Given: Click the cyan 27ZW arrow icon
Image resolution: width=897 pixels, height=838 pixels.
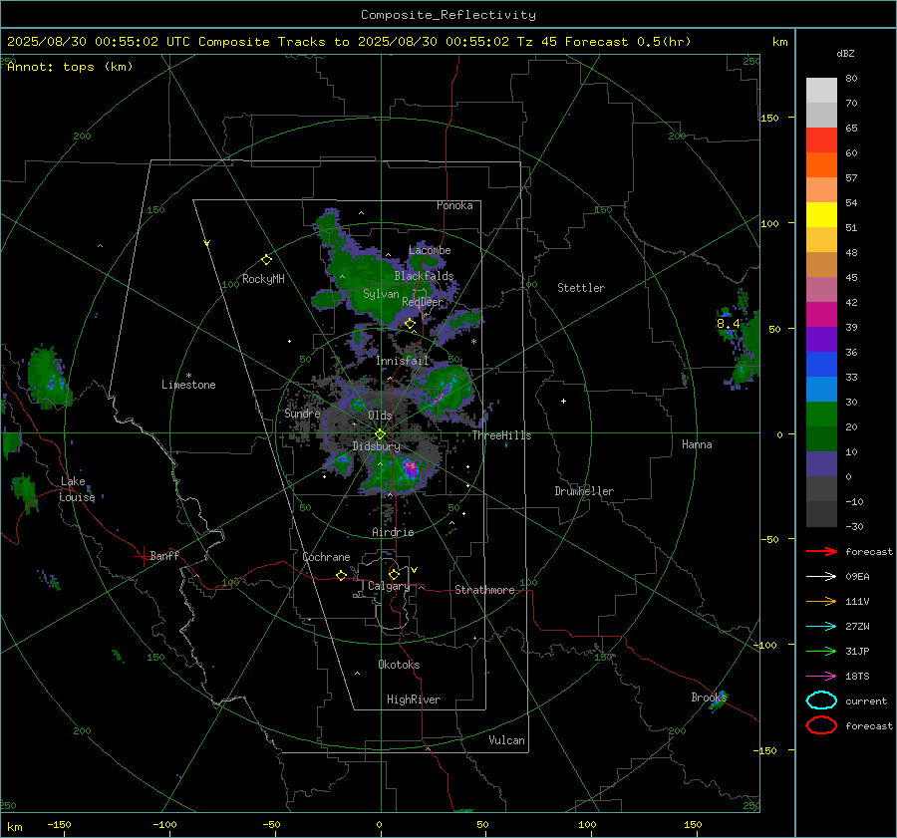Looking at the screenshot, I should click(821, 627).
